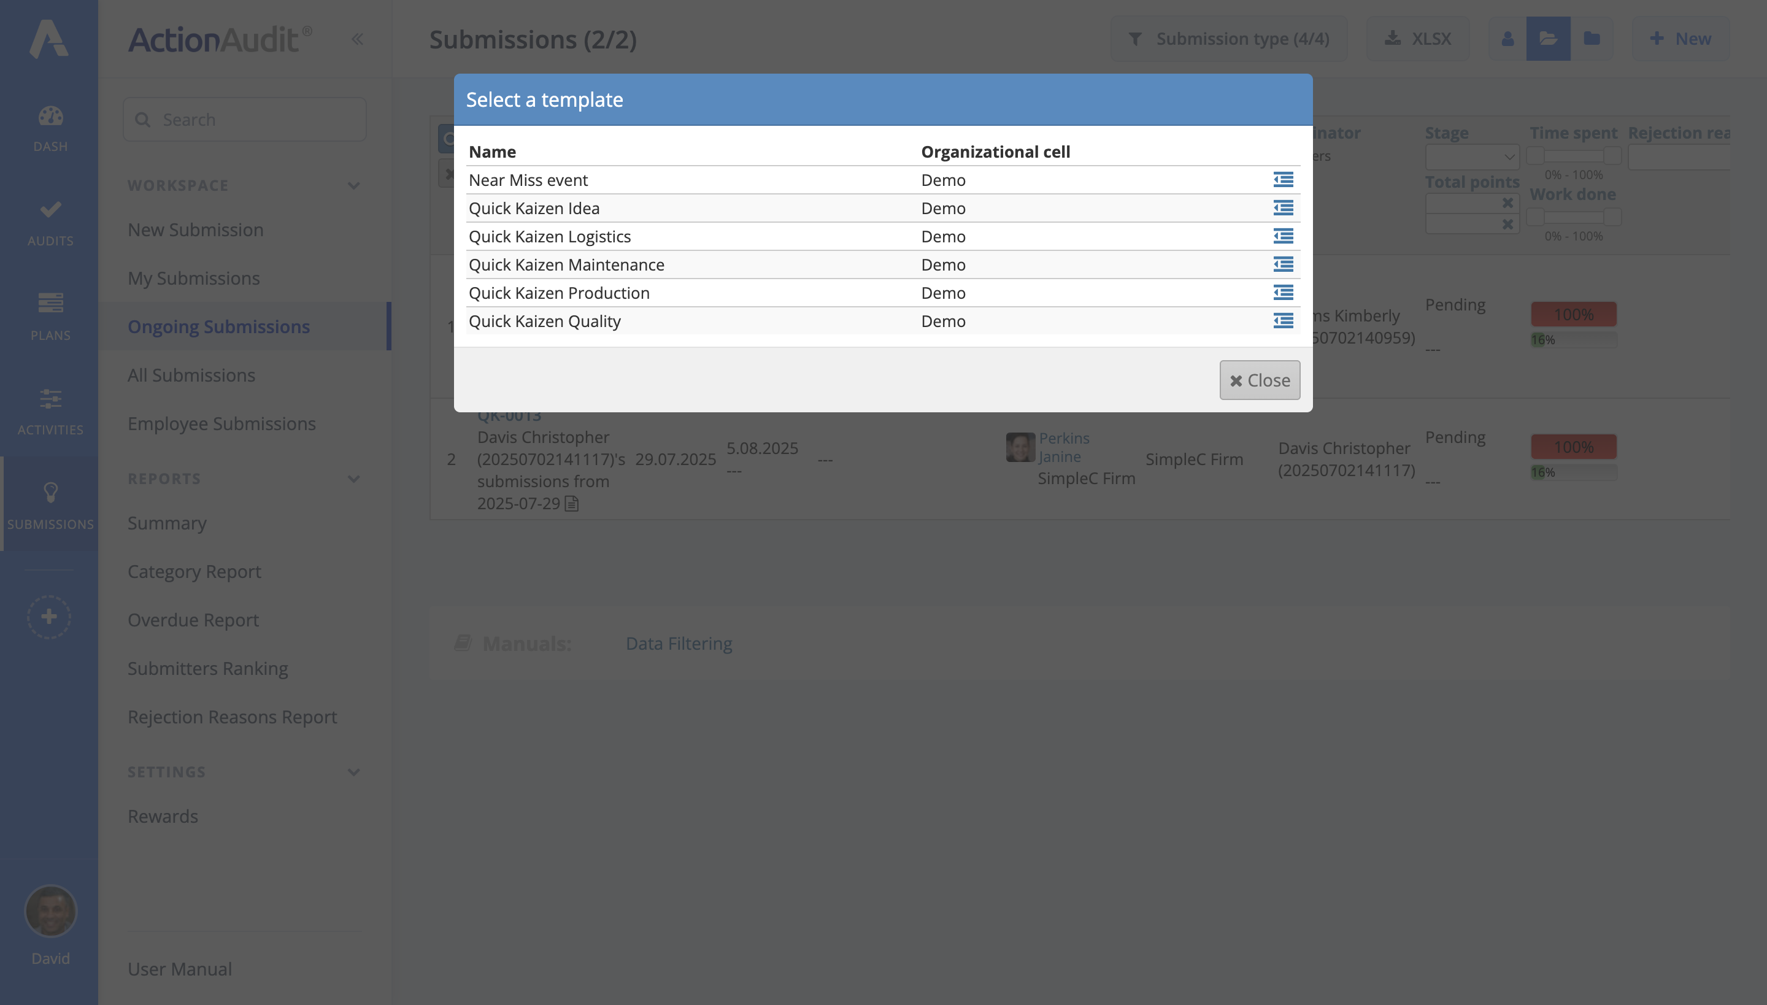Click Quick Kaizen Logistics select icon
Viewport: 1767px width, 1005px height.
[1283, 236]
